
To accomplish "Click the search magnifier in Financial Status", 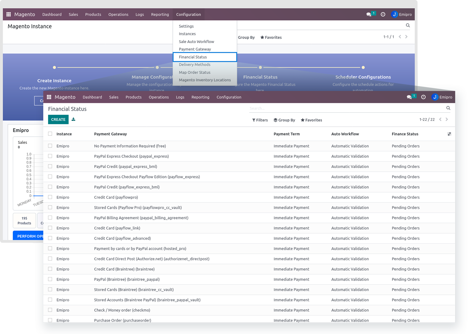I will [448, 108].
